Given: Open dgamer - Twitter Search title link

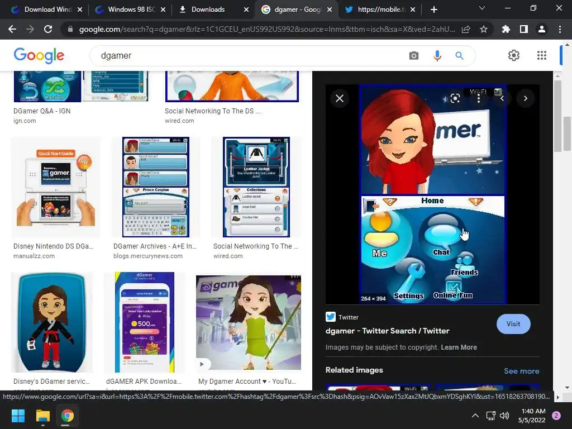Looking at the screenshot, I should click(x=388, y=331).
